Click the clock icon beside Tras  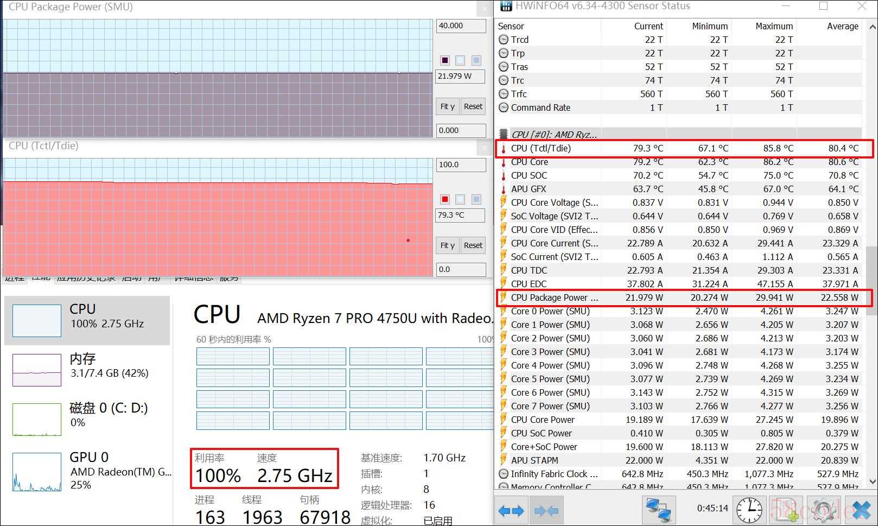504,67
